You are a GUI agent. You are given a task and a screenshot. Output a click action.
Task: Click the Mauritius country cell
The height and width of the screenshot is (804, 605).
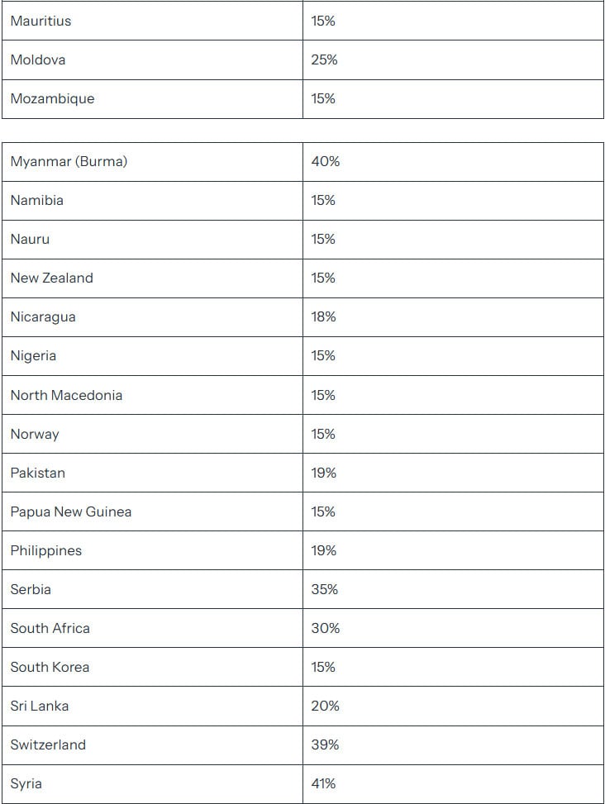[40, 21]
